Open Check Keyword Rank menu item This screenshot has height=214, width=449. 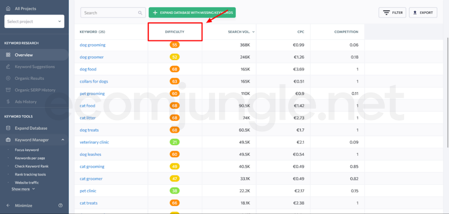click(x=31, y=166)
